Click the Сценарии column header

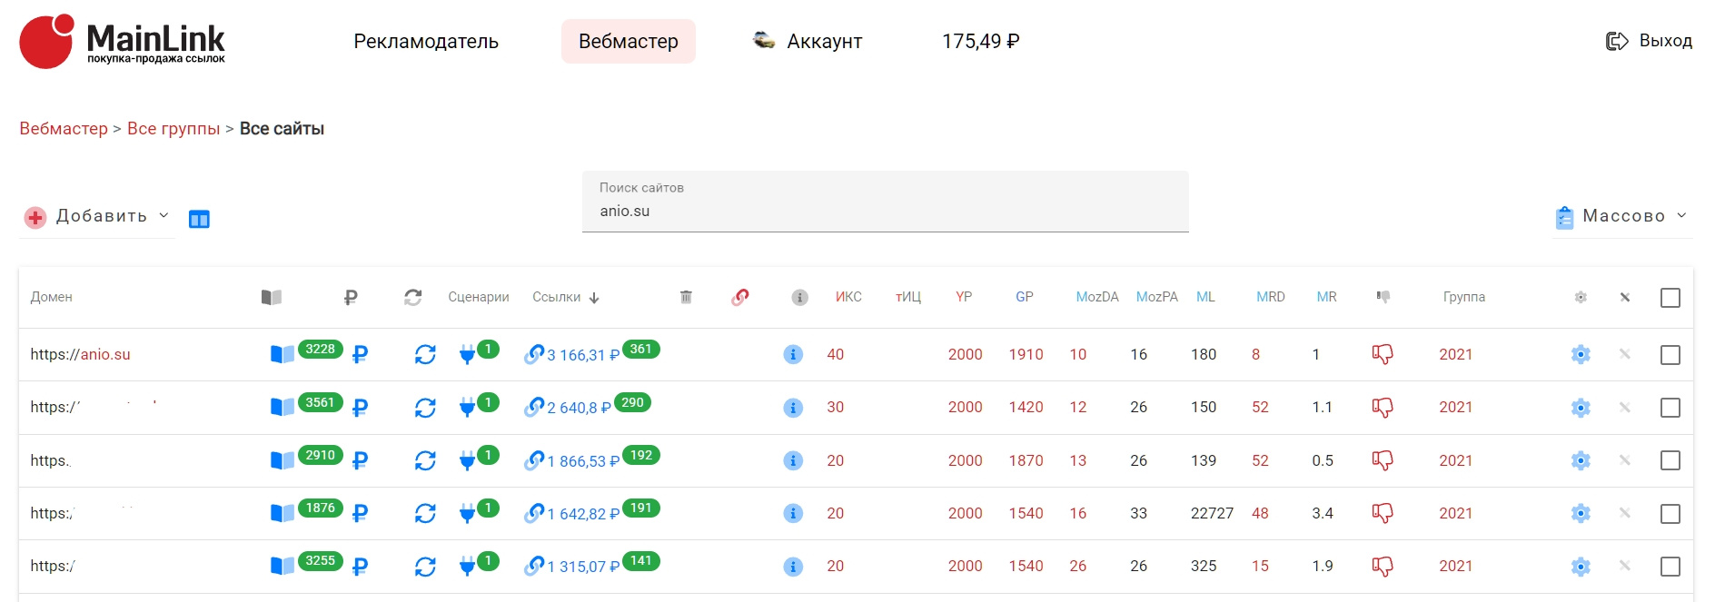tap(479, 297)
